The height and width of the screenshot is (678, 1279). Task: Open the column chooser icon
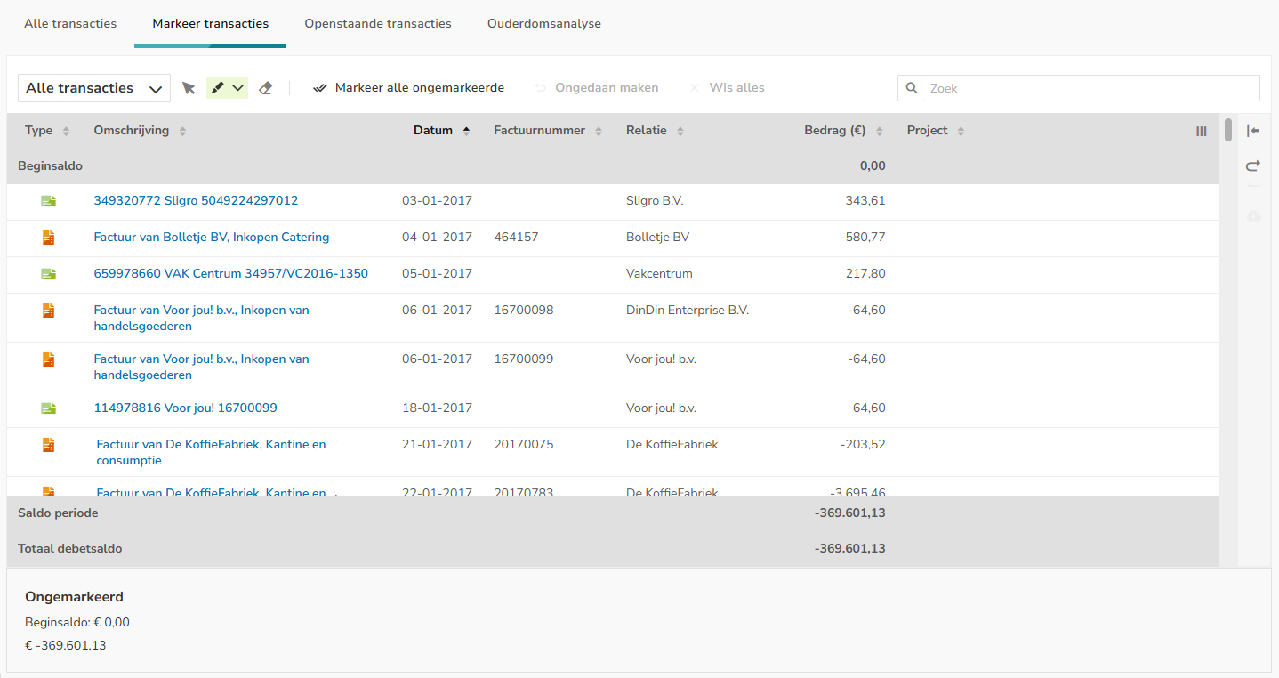coord(1202,131)
